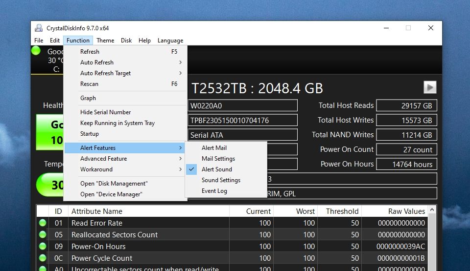Click the green status dot for Power Cycle Count

tap(43, 258)
